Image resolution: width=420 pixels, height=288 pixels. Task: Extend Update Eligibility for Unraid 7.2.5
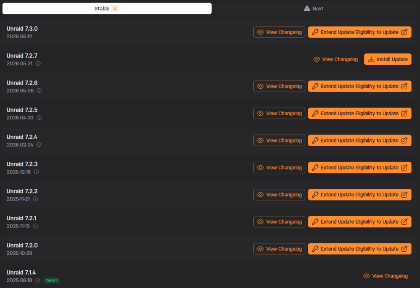point(360,114)
